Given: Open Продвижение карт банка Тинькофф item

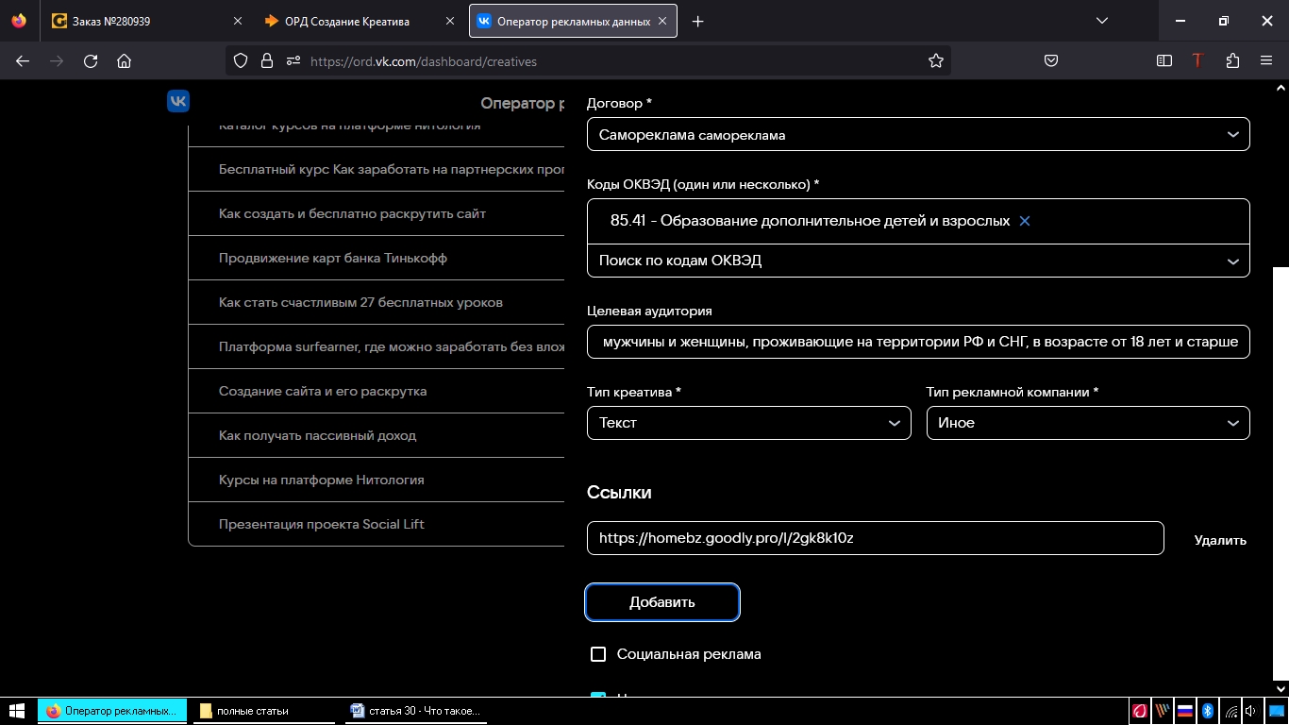Looking at the screenshot, I should [377, 258].
